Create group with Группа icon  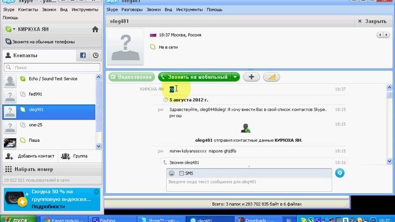pyautogui.click(x=65, y=156)
